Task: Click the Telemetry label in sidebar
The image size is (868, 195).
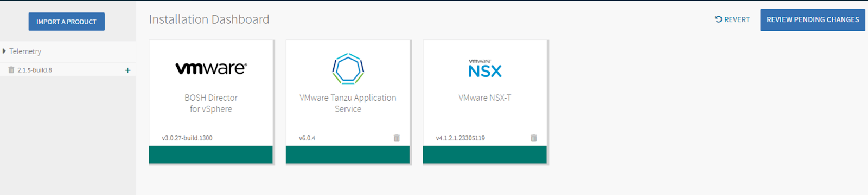Action: pos(25,51)
